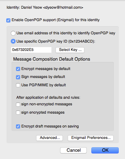Open the Advanced settings
This screenshot has width=125, height=159.
click(49, 138)
